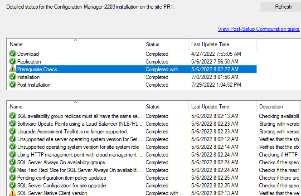
Task: Click check icon for SQL Server Configuration row
Action: tap(13, 185)
